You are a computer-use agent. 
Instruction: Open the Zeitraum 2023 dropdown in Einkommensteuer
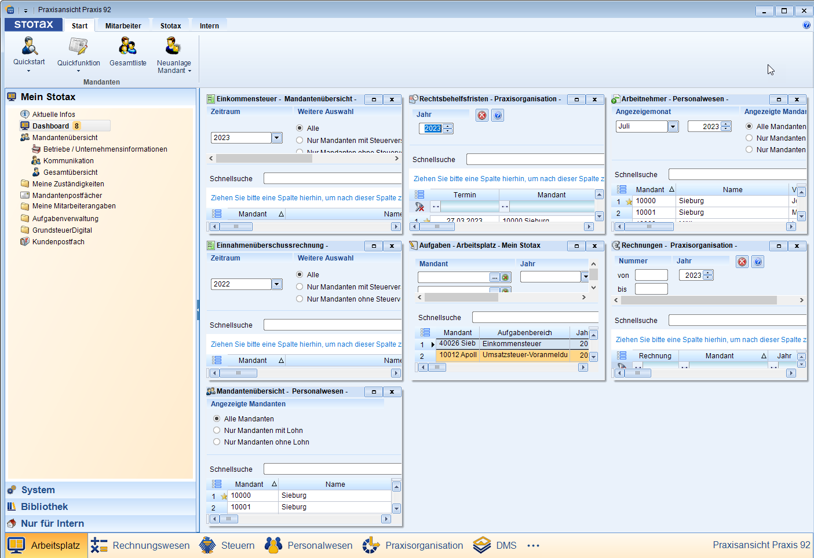(x=276, y=137)
